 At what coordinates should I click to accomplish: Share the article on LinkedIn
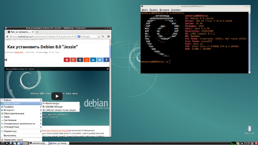point(93,60)
